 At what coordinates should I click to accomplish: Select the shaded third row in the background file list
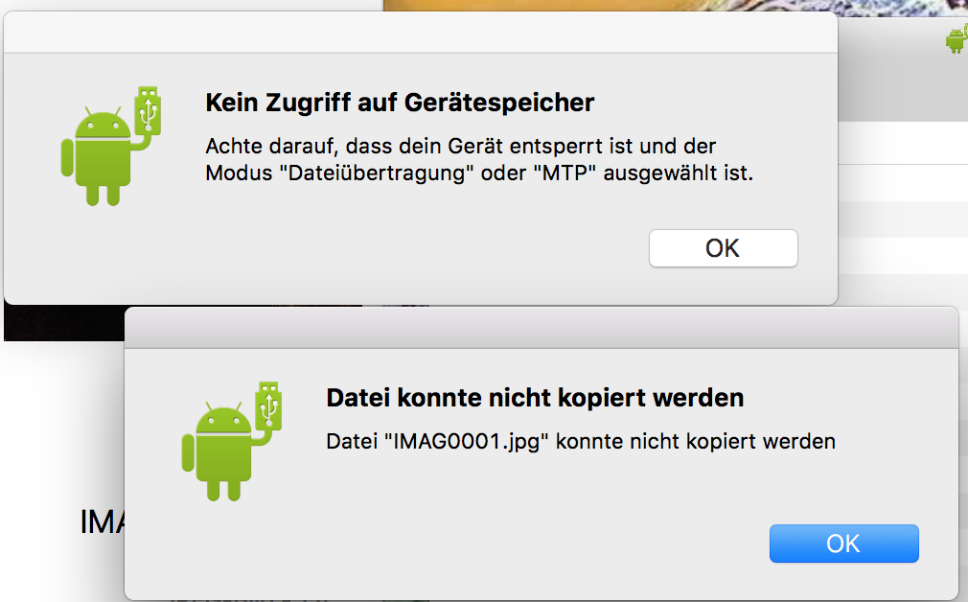[x=903, y=220]
